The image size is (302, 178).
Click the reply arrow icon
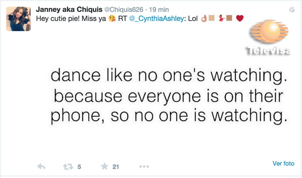(41, 167)
